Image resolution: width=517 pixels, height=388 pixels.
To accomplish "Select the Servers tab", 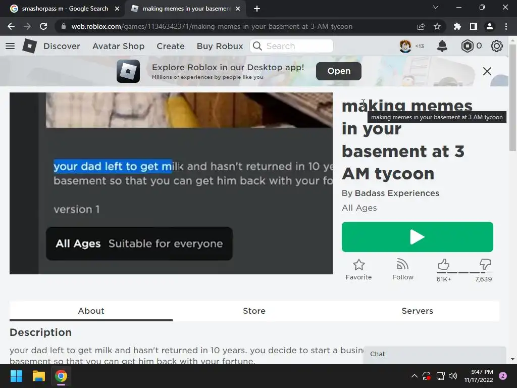I will (418, 311).
